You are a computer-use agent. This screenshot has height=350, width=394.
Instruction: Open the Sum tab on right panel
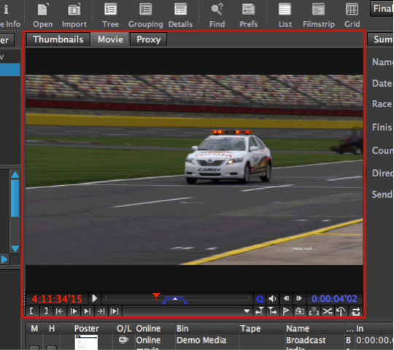381,39
